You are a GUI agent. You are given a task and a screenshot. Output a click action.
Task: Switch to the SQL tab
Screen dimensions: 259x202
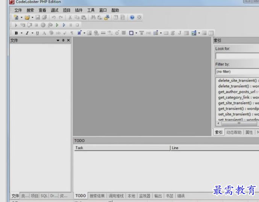(x=44, y=196)
